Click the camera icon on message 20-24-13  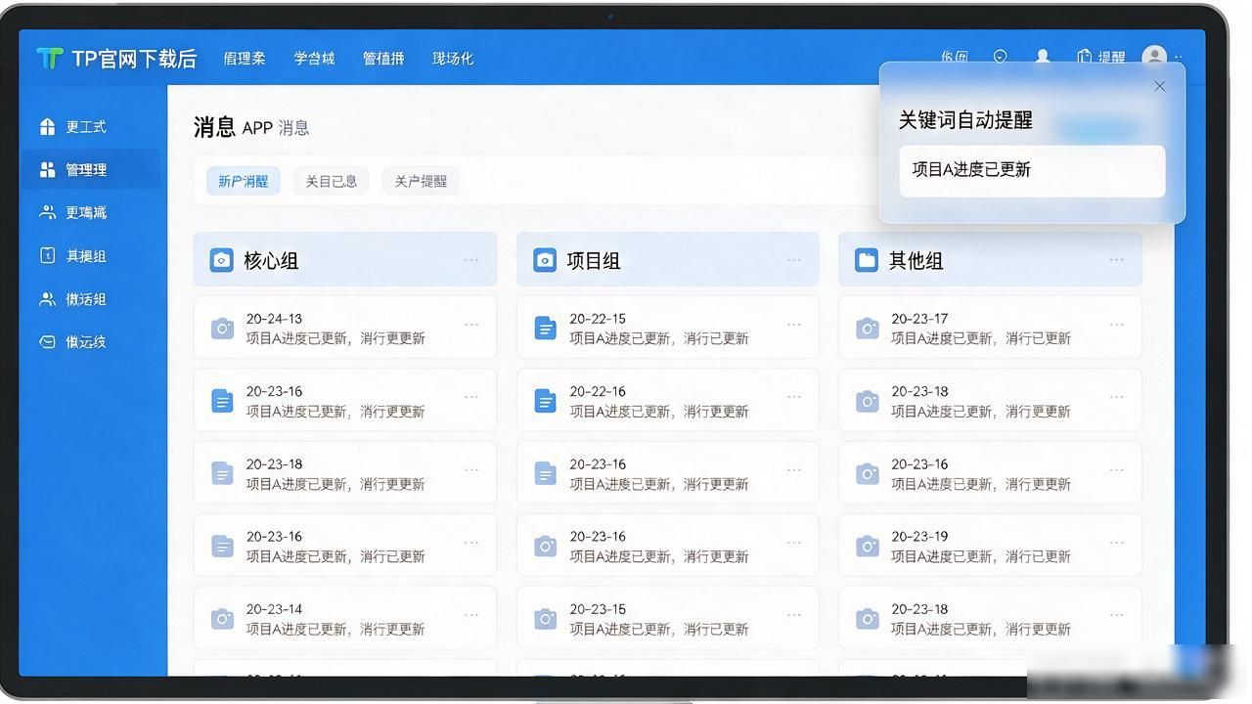pos(223,329)
